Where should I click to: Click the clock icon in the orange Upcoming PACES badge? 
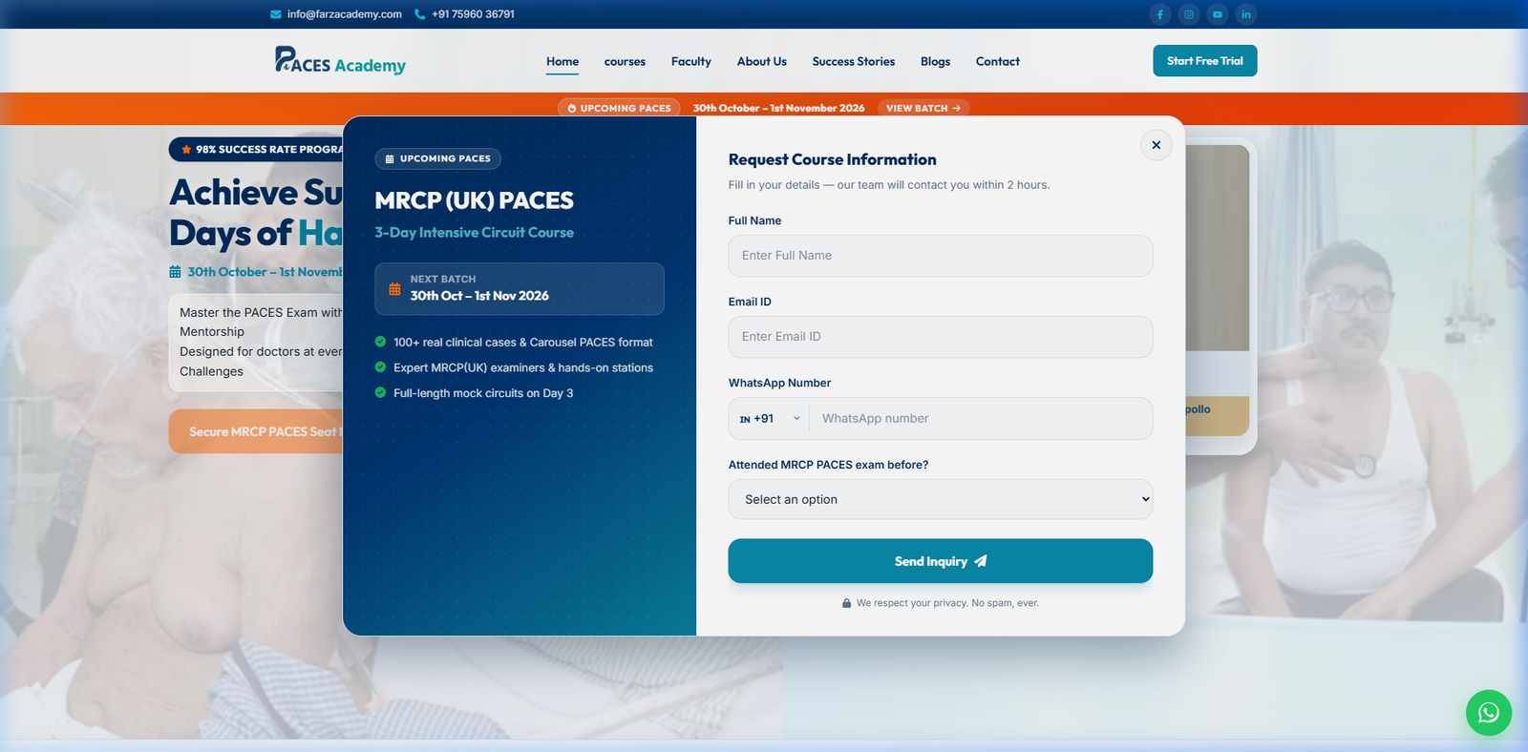point(572,109)
